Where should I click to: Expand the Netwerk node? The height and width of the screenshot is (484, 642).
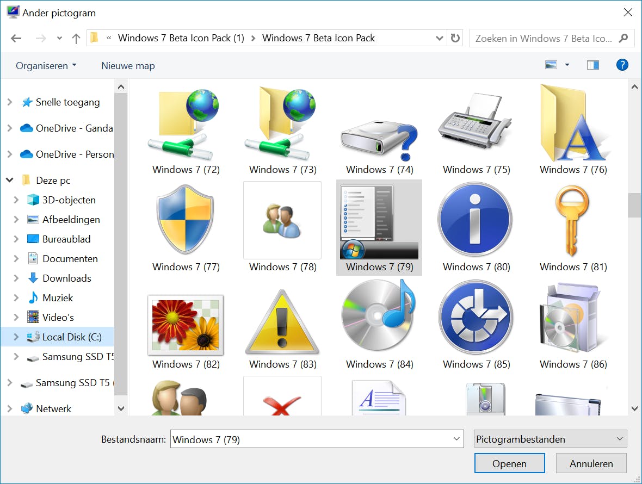click(10, 408)
